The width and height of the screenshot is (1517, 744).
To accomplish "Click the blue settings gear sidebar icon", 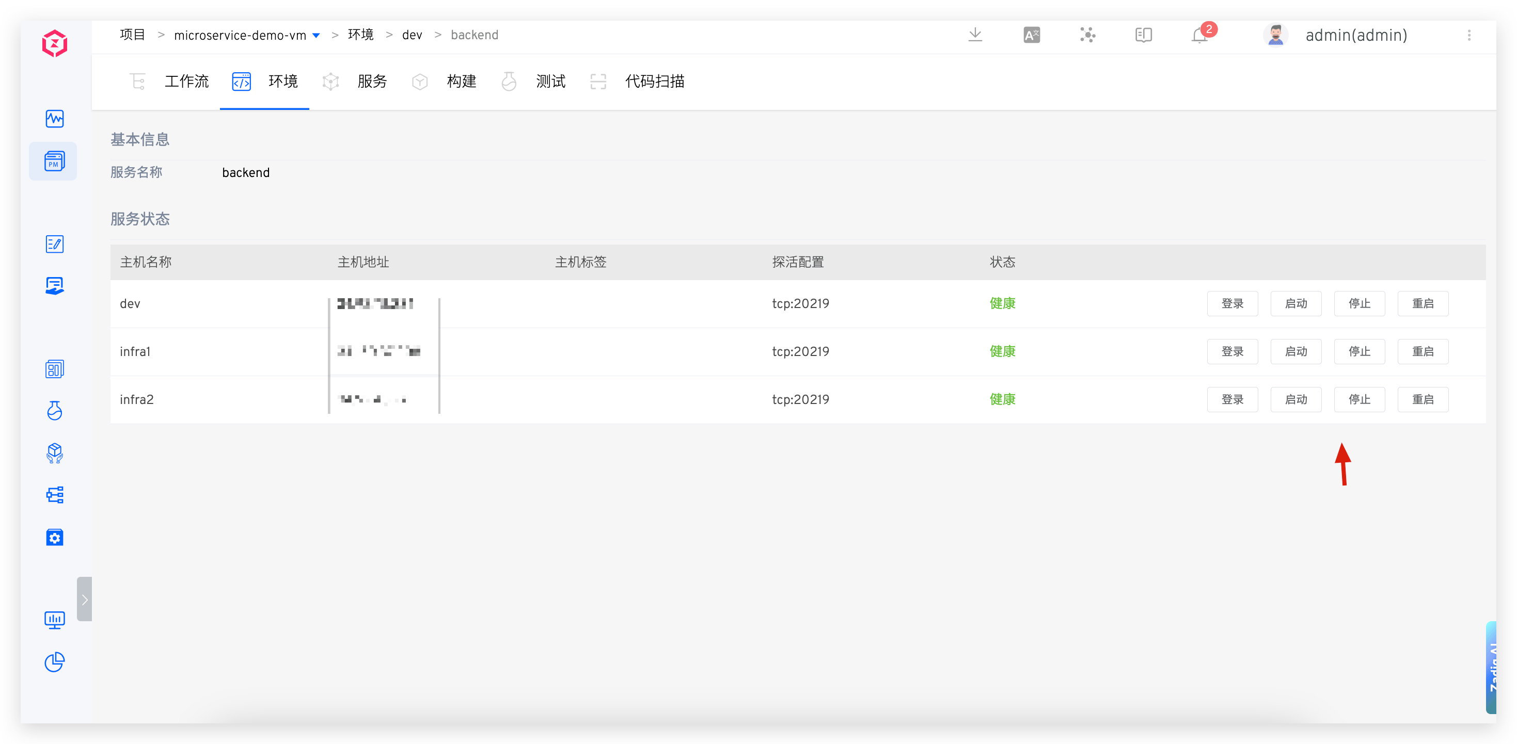I will pyautogui.click(x=55, y=537).
